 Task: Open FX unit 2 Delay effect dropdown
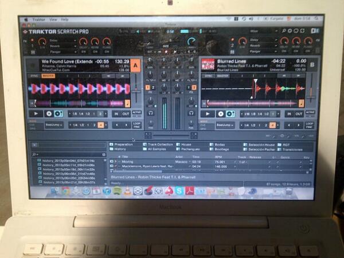263,40
